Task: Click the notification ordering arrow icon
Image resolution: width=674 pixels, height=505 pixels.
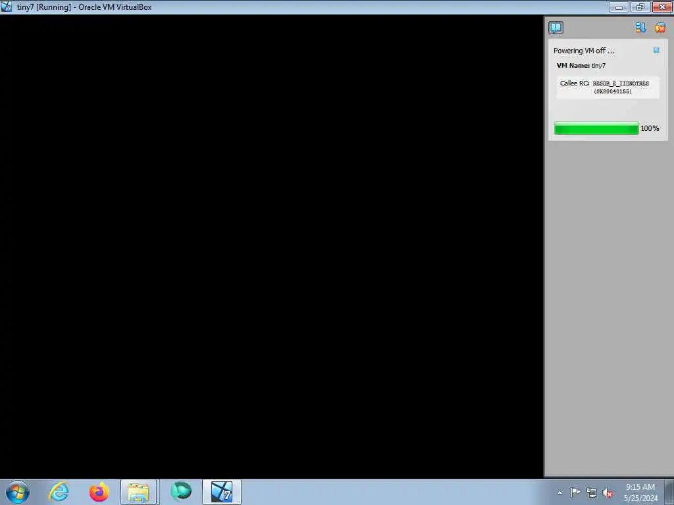Action: 640,28
